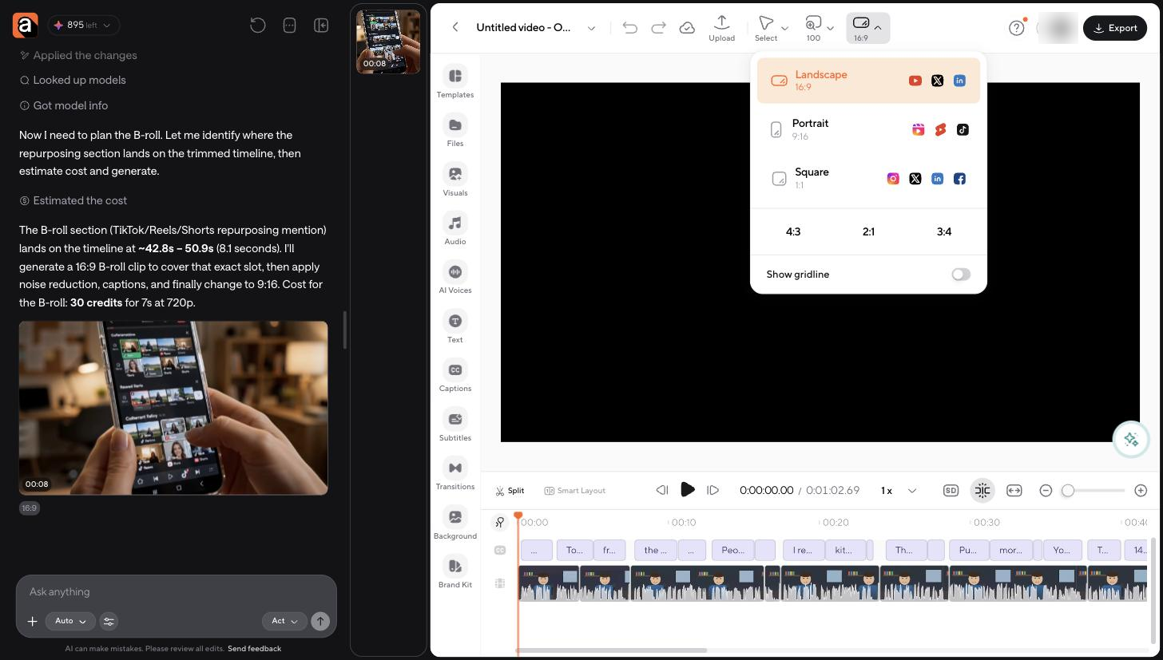Open the Subtitles panel
This screenshot has width=1163, height=660.
(455, 426)
